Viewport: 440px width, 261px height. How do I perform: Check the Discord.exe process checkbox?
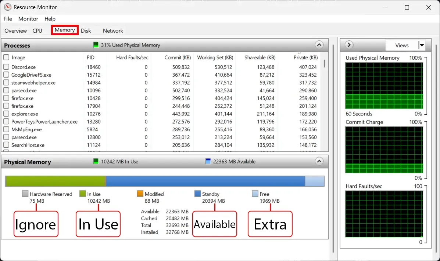(6, 67)
